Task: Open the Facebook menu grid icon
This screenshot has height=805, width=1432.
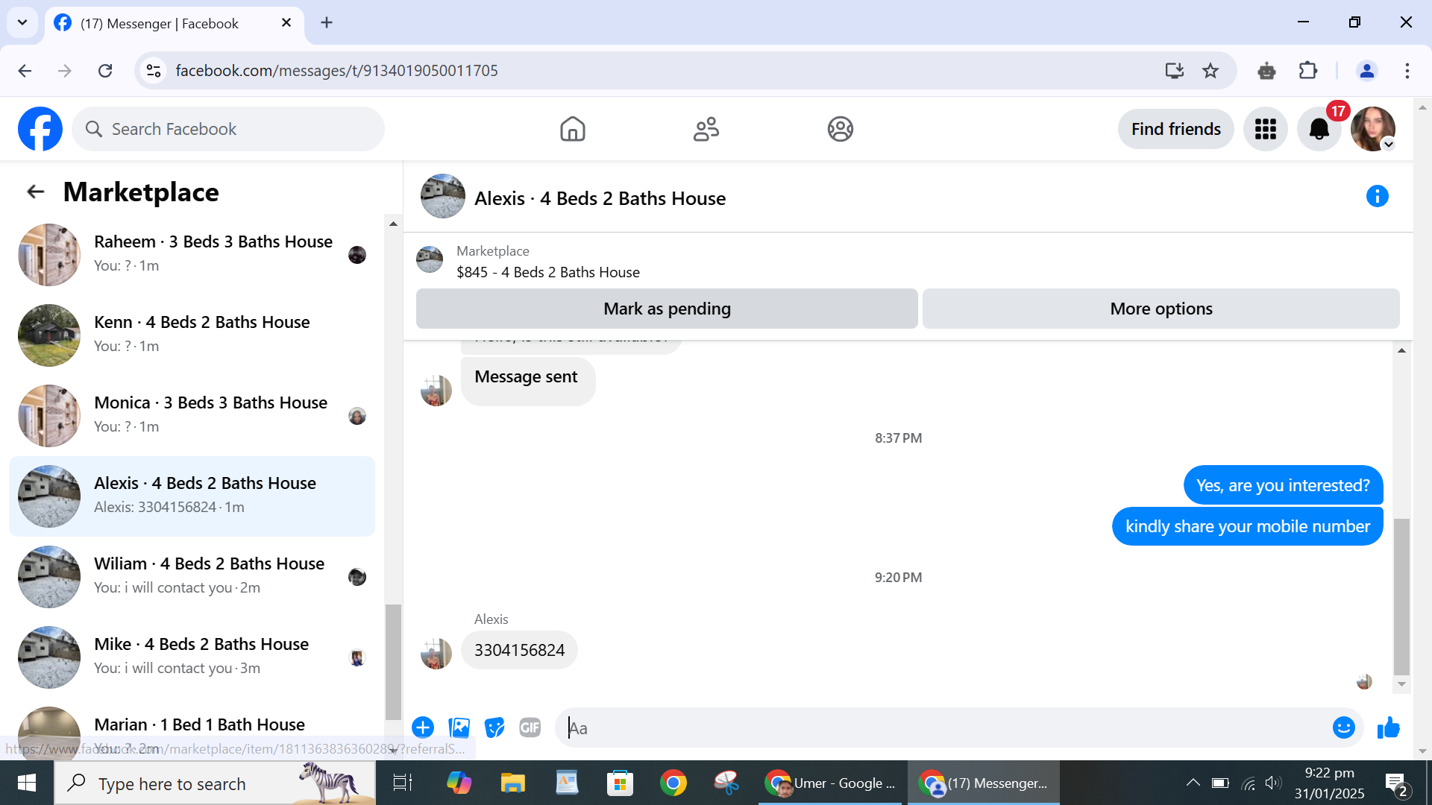Action: (1265, 129)
